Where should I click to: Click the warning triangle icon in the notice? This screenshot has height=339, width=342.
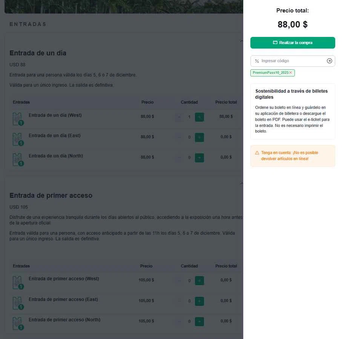(x=257, y=153)
